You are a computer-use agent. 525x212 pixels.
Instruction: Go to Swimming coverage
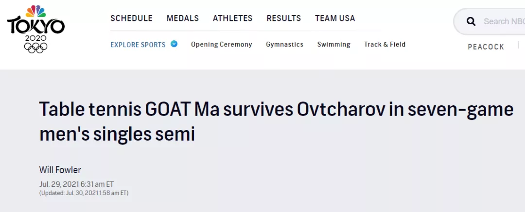click(334, 45)
